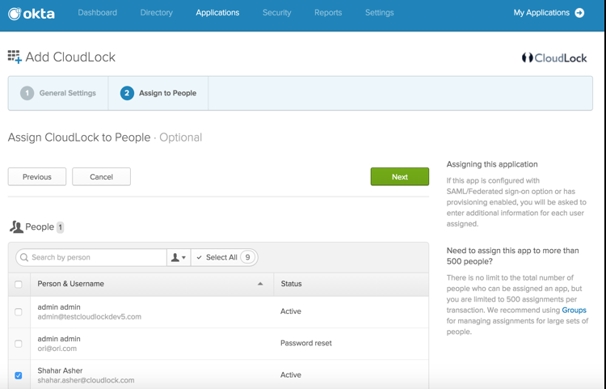The image size is (606, 389).
Task: Check the ori@ori.com row checkbox
Action: [x=18, y=344]
